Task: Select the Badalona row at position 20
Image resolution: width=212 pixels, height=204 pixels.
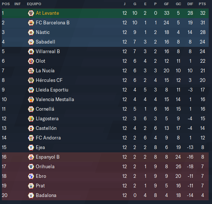Action: click(105, 196)
